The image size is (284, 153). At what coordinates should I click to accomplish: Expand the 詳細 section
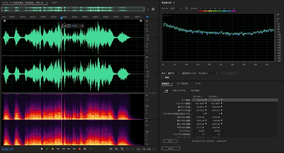[x=162, y=77]
